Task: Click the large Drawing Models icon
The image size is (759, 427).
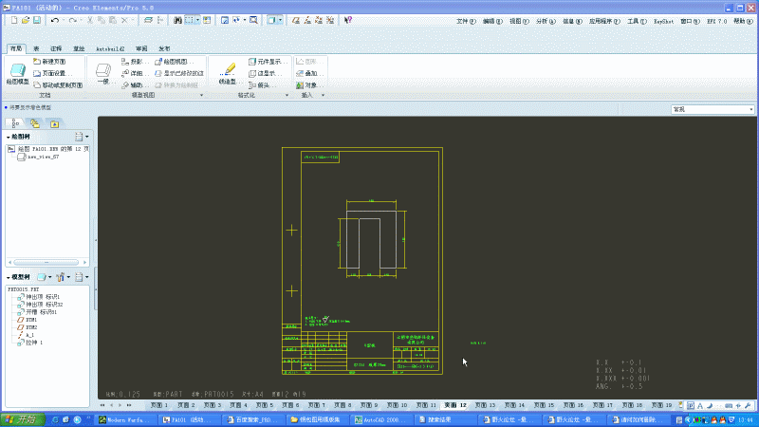Action: point(18,70)
